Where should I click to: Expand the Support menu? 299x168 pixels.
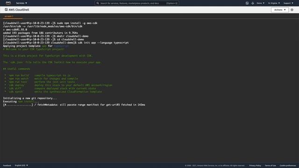pyautogui.click(x=288, y=3)
